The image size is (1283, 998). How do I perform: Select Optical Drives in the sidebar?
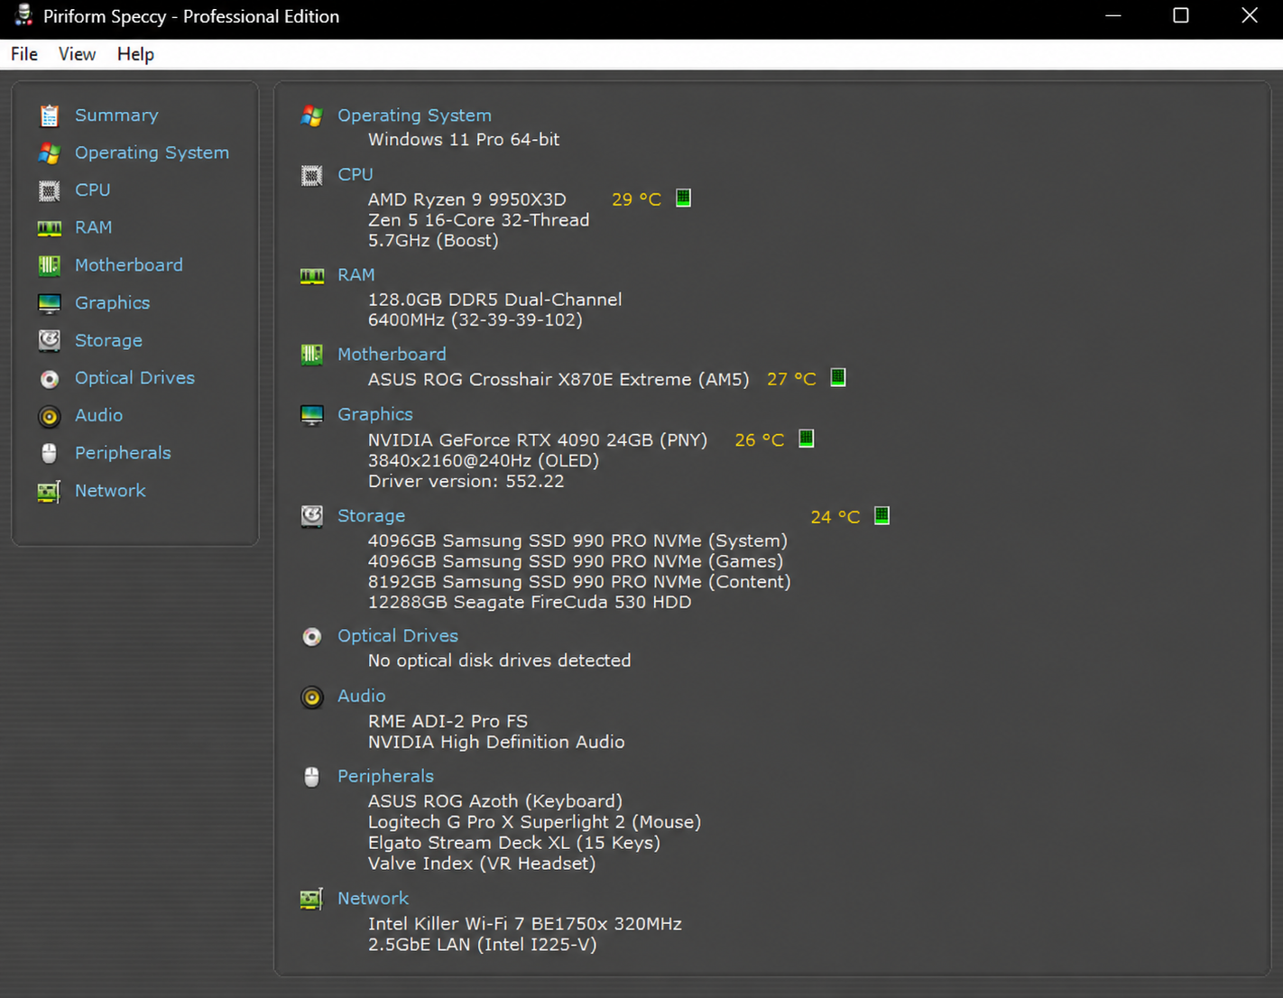point(135,378)
